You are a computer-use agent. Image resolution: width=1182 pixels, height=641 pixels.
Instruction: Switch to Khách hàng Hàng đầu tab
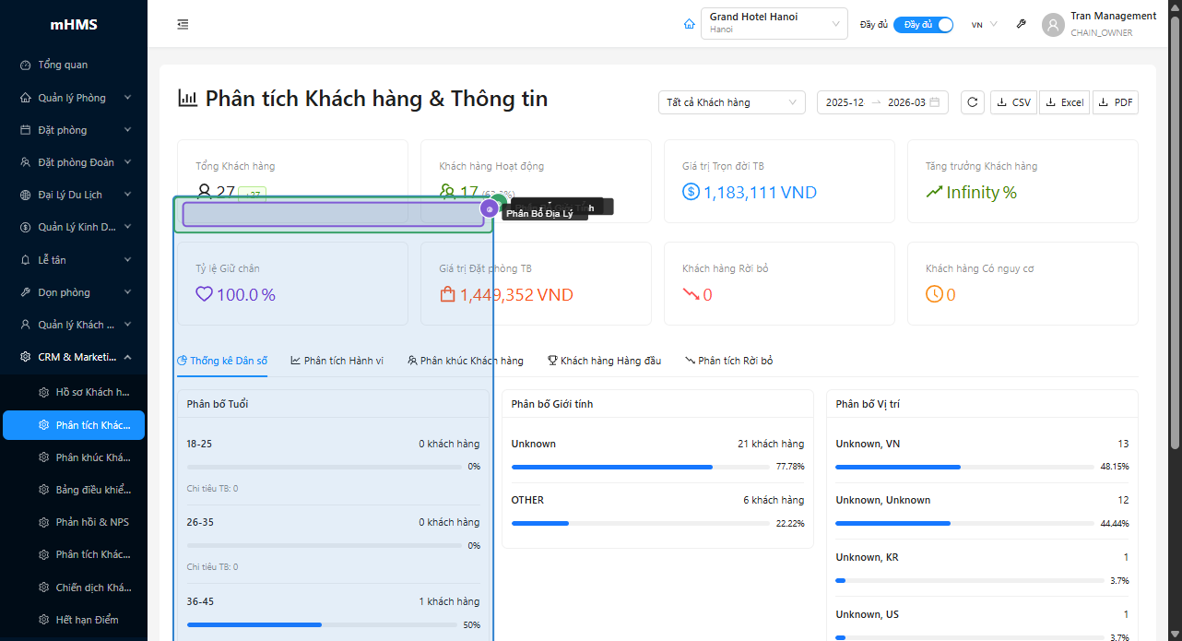click(x=604, y=361)
